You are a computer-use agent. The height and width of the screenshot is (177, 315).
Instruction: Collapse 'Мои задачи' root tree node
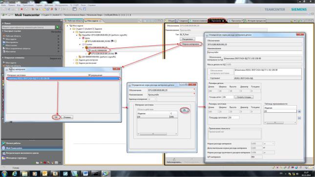(67, 26)
